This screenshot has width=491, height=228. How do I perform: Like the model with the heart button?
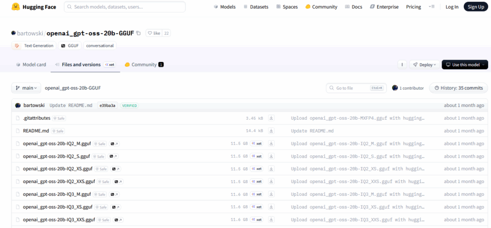(x=154, y=33)
